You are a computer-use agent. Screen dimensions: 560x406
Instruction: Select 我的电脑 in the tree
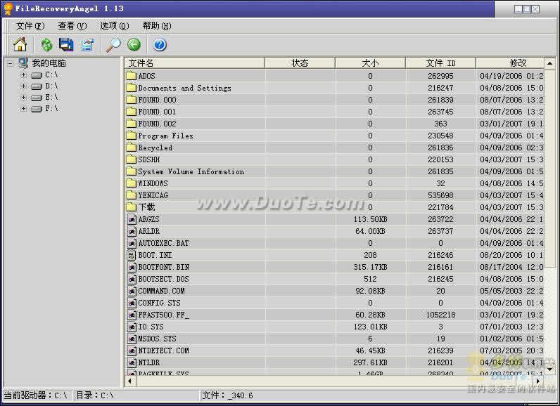coord(49,63)
